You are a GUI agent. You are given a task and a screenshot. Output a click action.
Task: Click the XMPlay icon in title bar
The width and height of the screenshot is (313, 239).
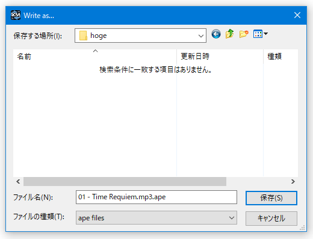[16, 15]
